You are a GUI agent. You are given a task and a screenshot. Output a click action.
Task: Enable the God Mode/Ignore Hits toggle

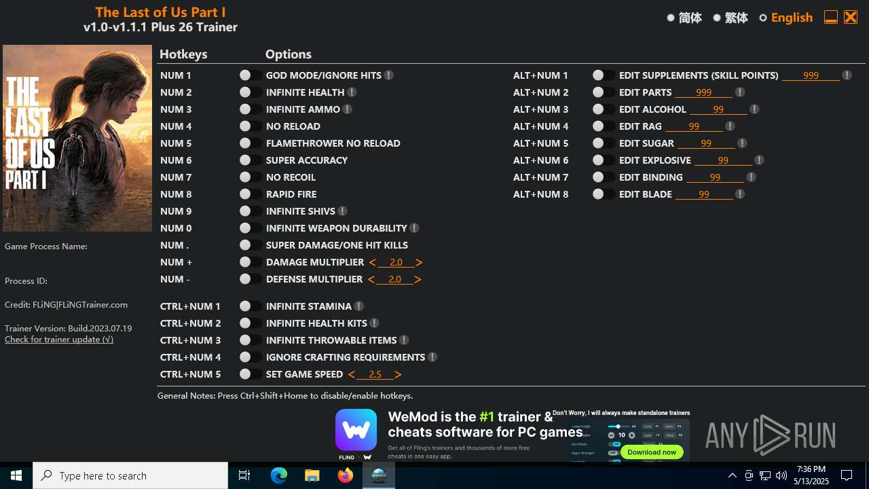251,75
